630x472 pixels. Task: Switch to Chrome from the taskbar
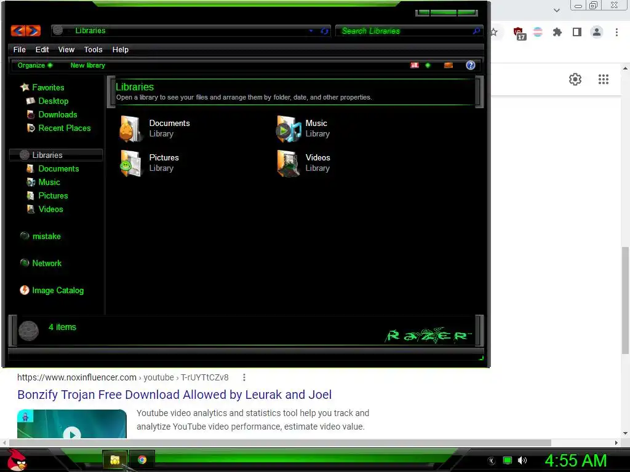click(142, 460)
